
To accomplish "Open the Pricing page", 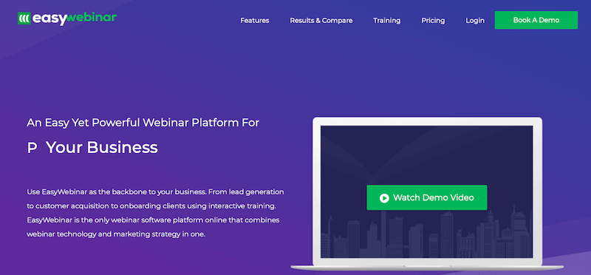I will tap(433, 21).
